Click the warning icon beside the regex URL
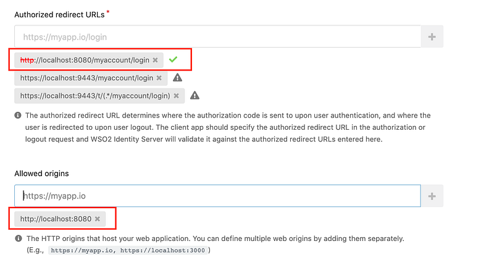 pos(195,95)
